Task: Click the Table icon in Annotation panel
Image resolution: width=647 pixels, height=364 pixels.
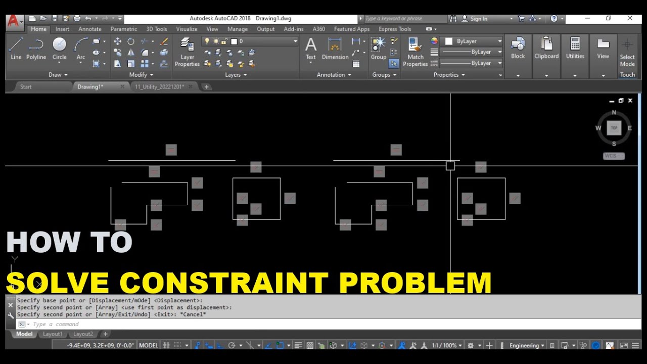Action: pyautogui.click(x=356, y=64)
